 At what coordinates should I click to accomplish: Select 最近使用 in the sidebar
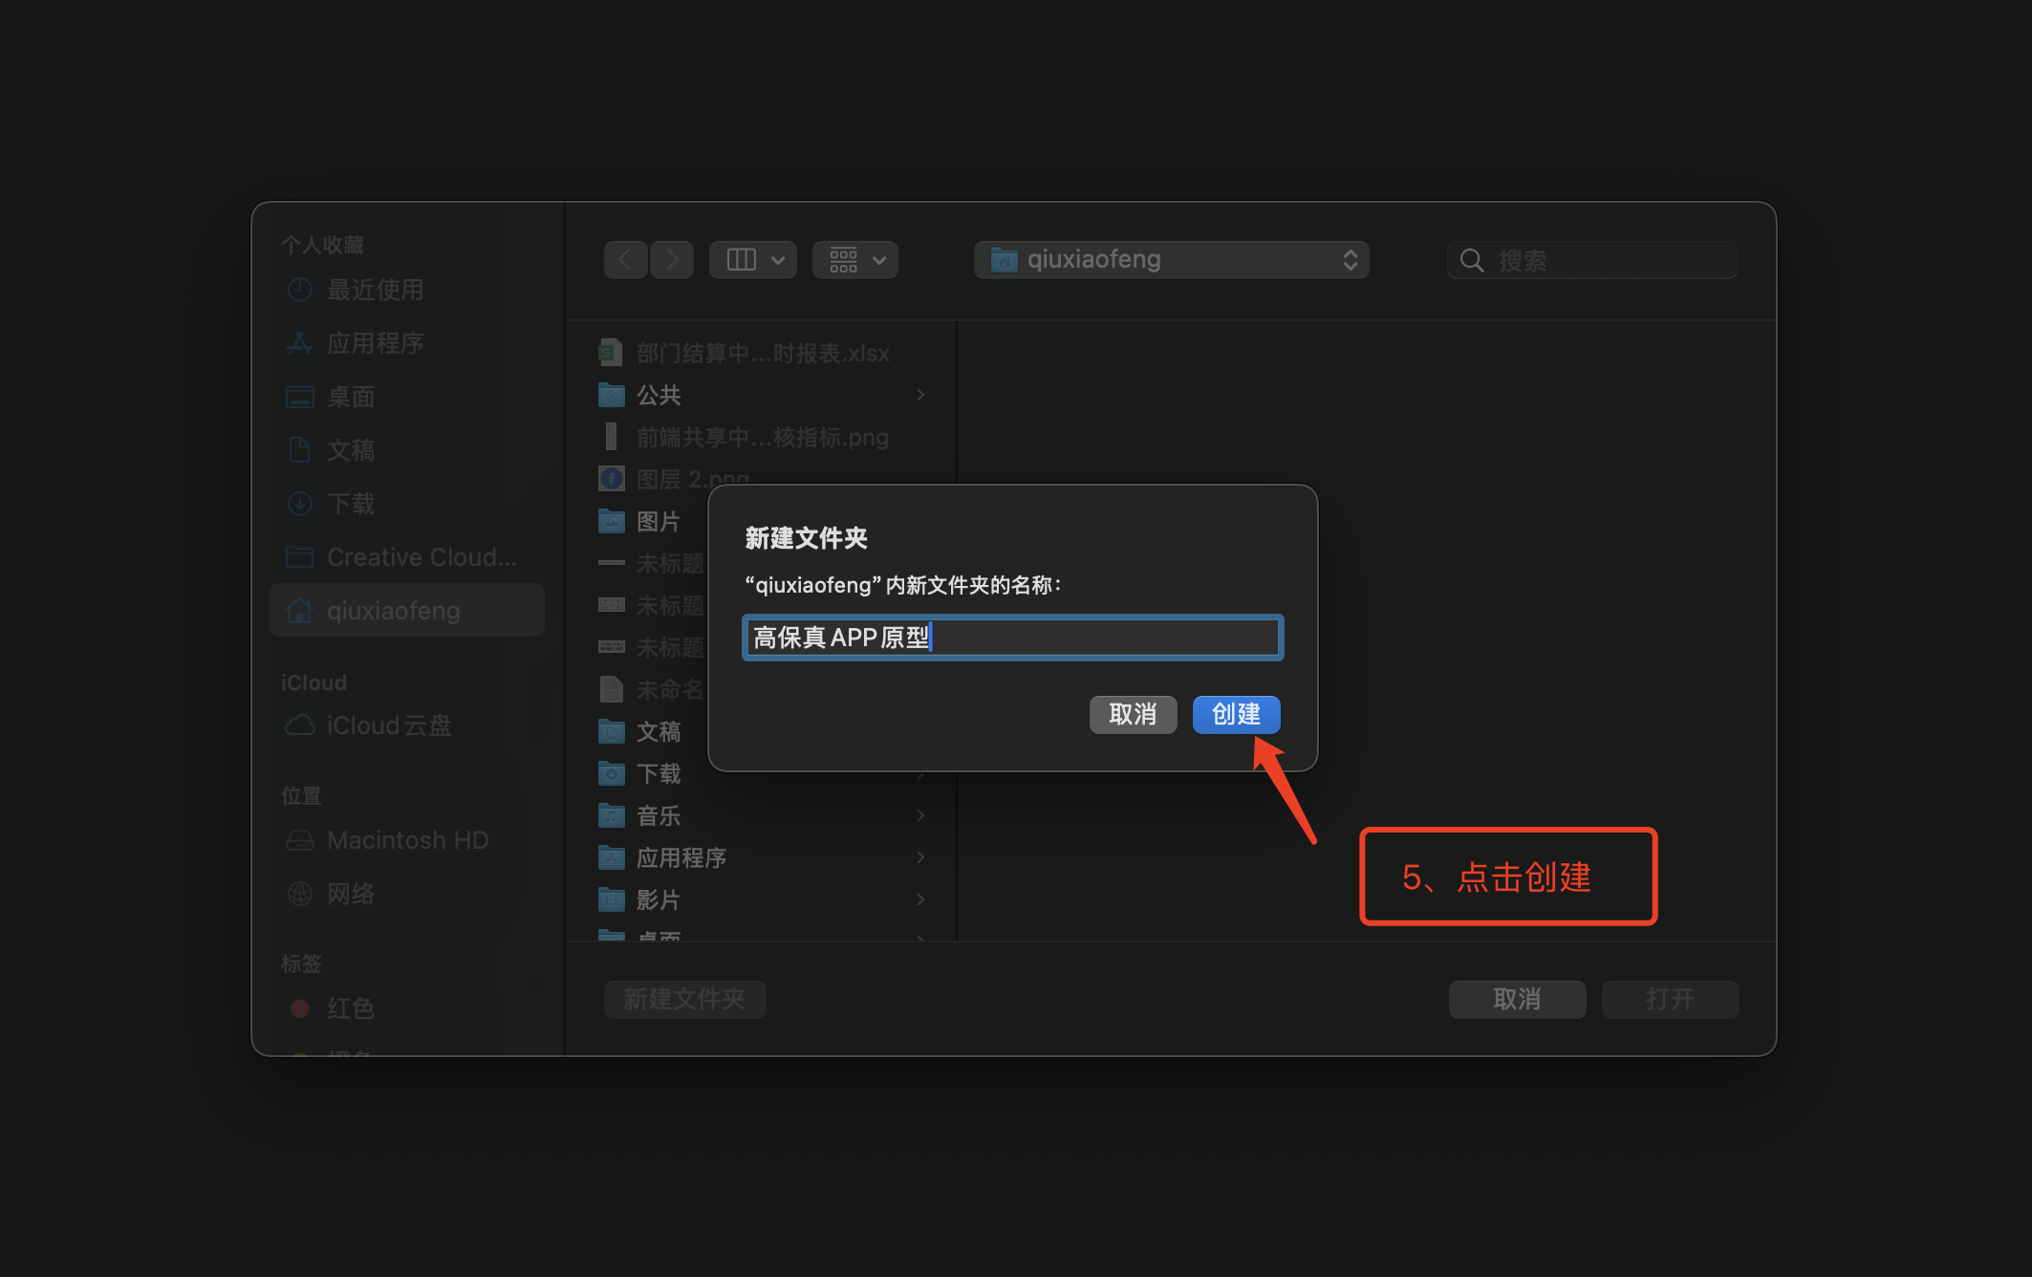point(375,290)
